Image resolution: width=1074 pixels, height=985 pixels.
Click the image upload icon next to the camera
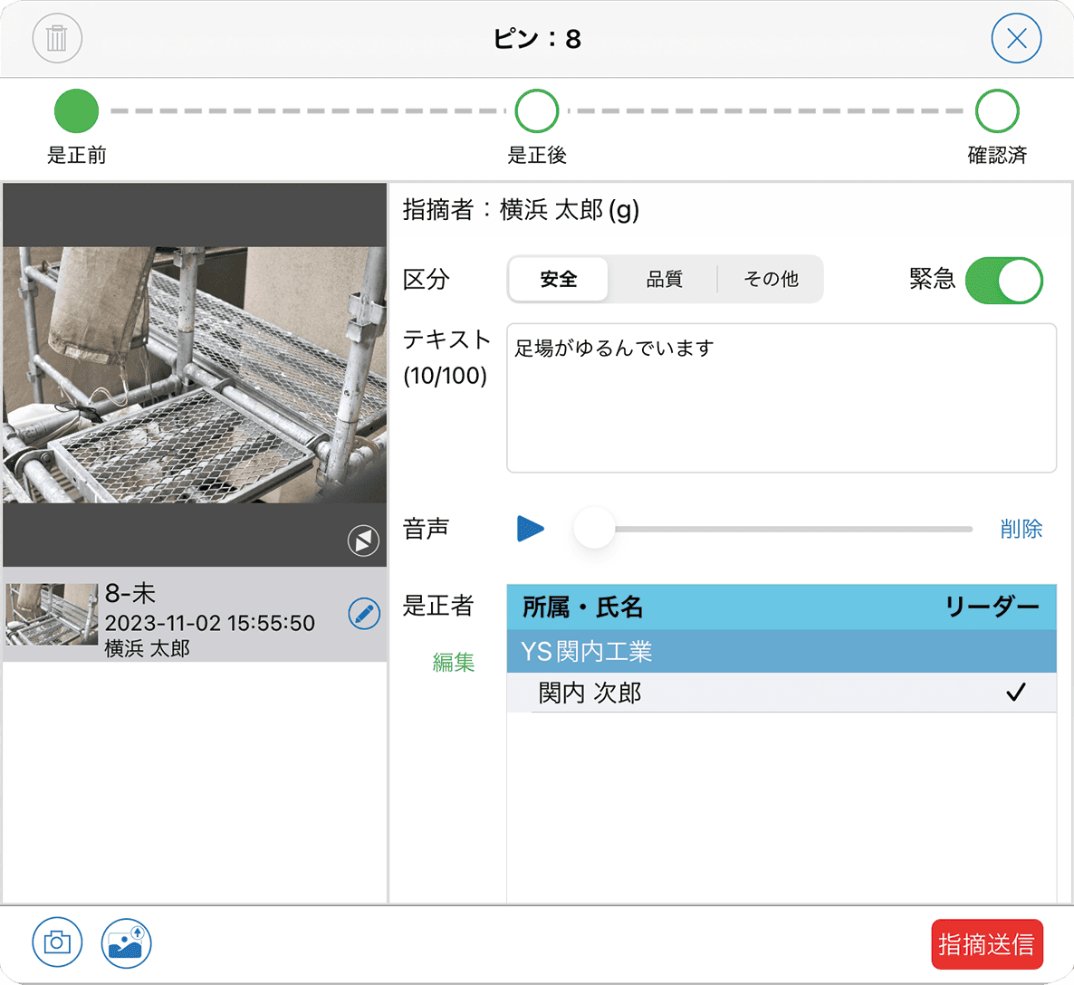126,942
